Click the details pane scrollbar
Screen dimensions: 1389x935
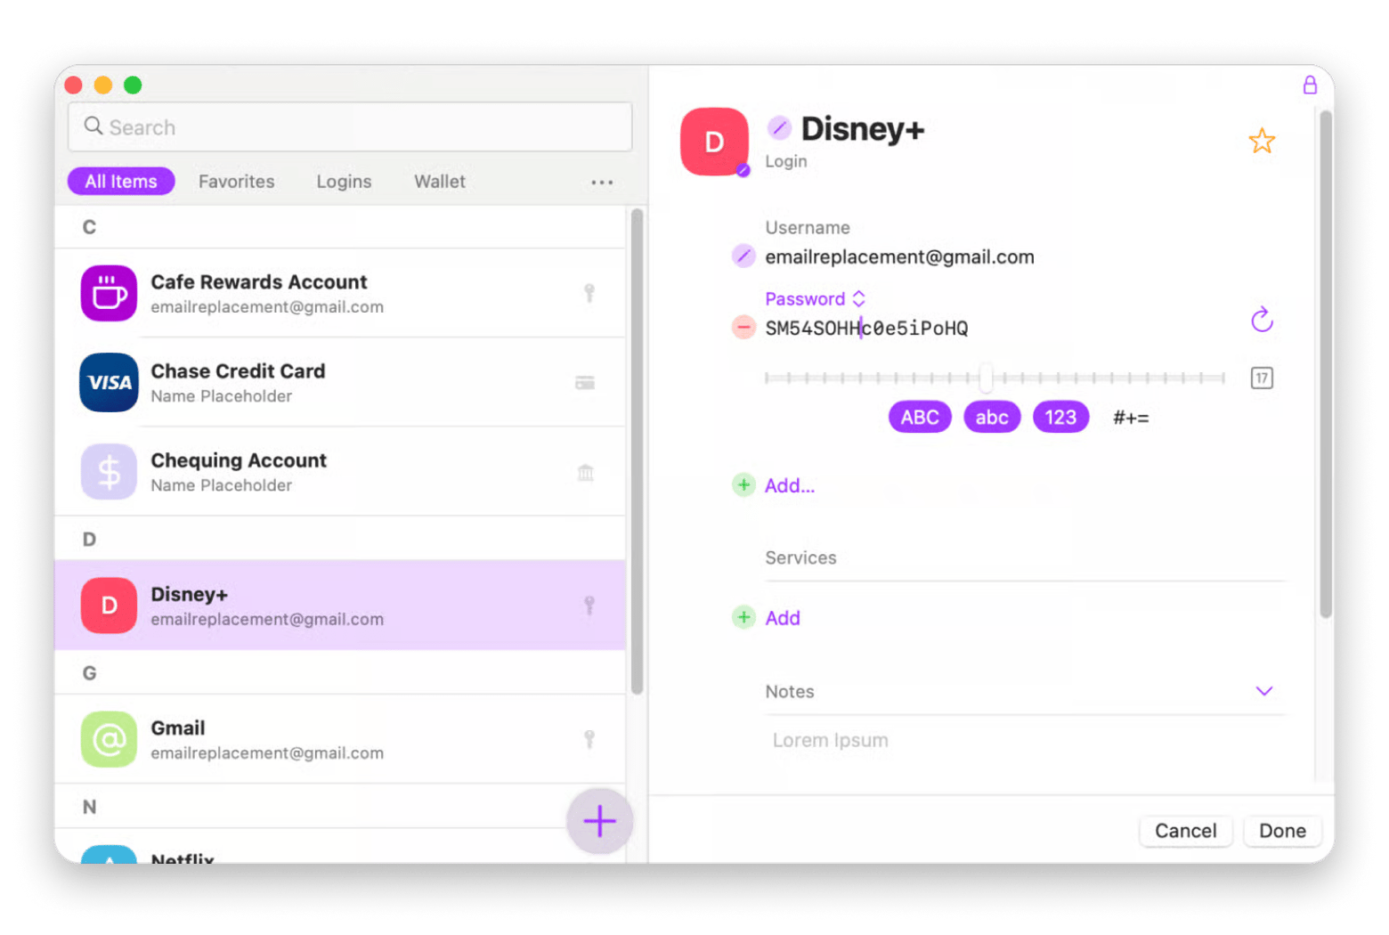(x=1326, y=363)
